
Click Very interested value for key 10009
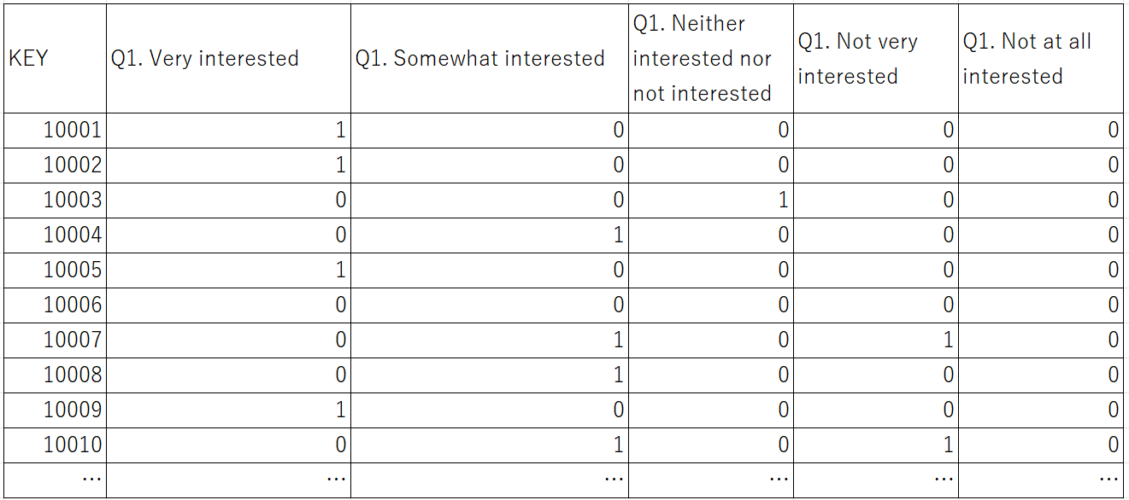click(228, 410)
